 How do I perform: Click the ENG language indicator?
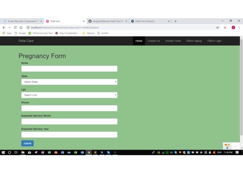click(219, 153)
